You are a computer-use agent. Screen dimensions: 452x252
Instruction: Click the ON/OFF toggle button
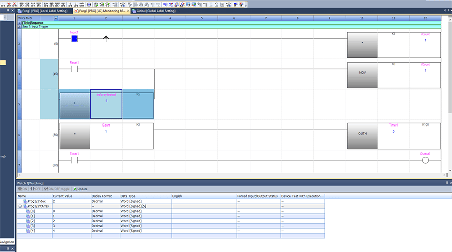[58, 189]
